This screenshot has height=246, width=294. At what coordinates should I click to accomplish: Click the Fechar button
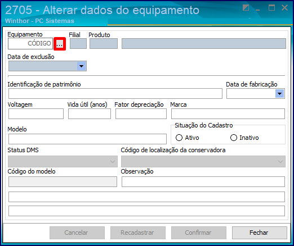point(260,233)
